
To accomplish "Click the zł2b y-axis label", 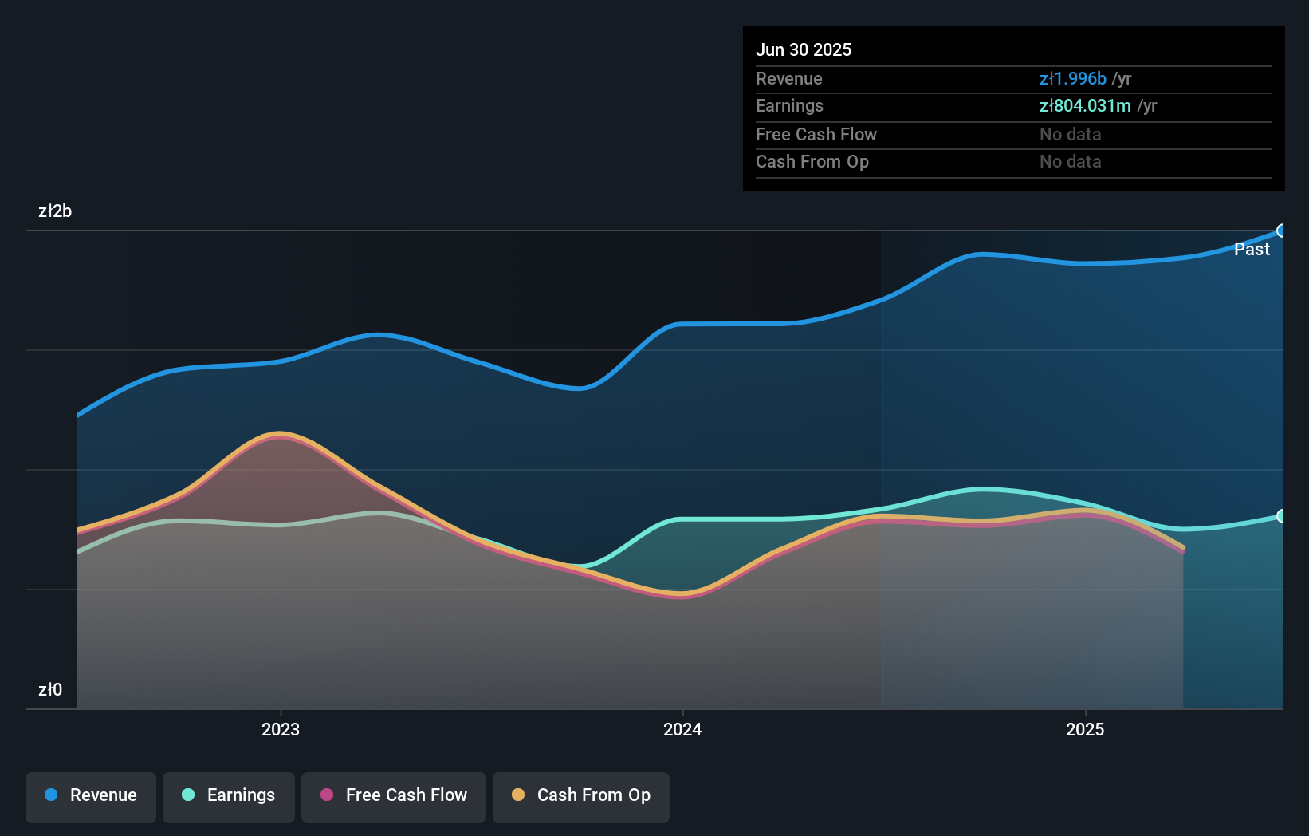I will 55,211.
